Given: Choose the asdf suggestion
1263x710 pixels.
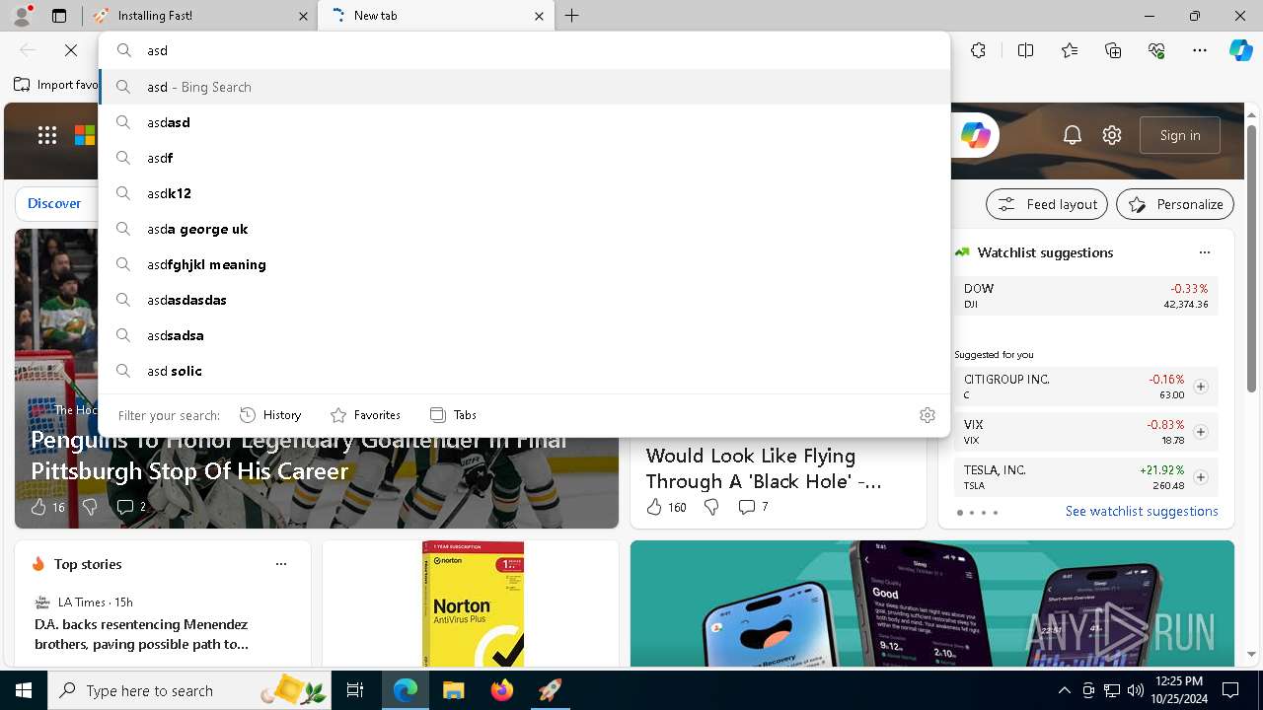Looking at the screenshot, I should click(x=524, y=158).
